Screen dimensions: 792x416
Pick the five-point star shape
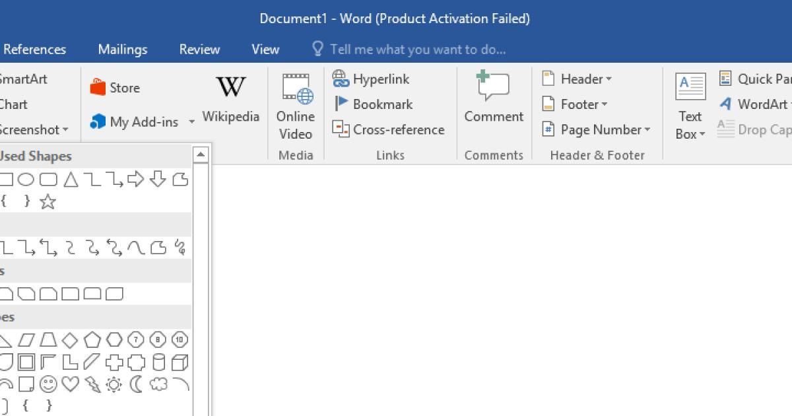pyautogui.click(x=48, y=202)
